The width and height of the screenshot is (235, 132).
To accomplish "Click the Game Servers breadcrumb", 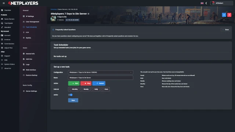I will coord(63,9).
